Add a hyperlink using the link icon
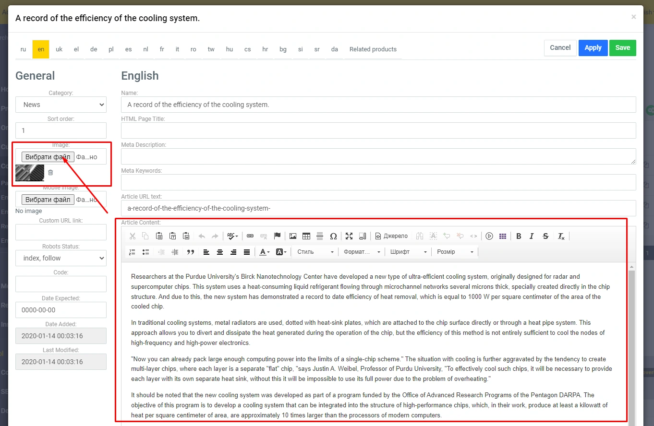Image resolution: width=654 pixels, height=426 pixels. 250,236
